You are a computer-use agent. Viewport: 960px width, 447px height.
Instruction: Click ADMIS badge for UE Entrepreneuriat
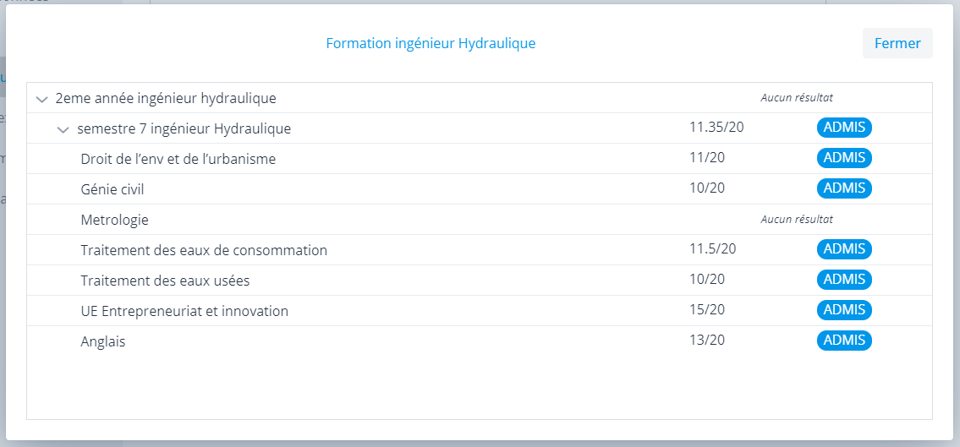[843, 310]
